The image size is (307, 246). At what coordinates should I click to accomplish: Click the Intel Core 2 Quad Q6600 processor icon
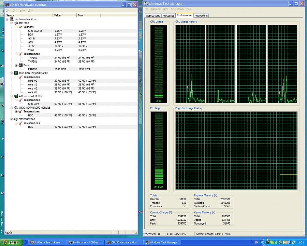pos(16,73)
